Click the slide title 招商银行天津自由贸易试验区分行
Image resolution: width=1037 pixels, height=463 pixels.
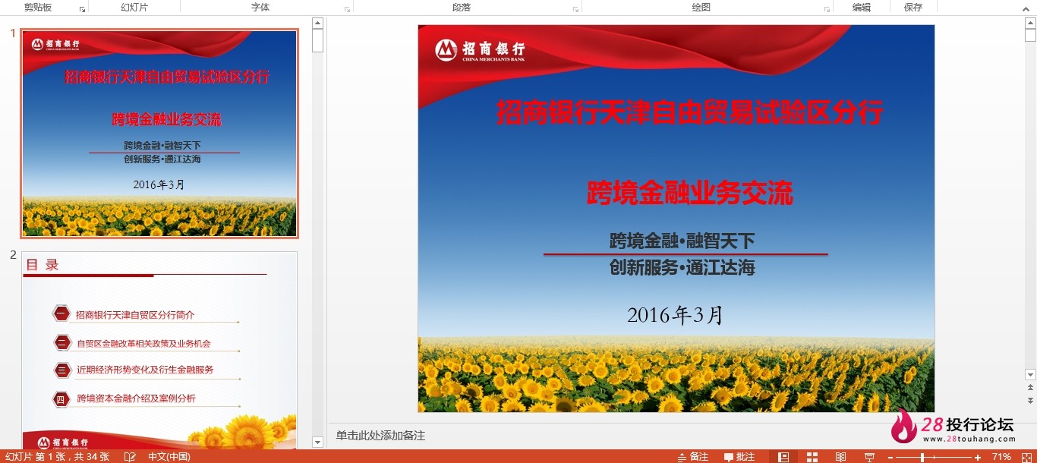(x=690, y=112)
